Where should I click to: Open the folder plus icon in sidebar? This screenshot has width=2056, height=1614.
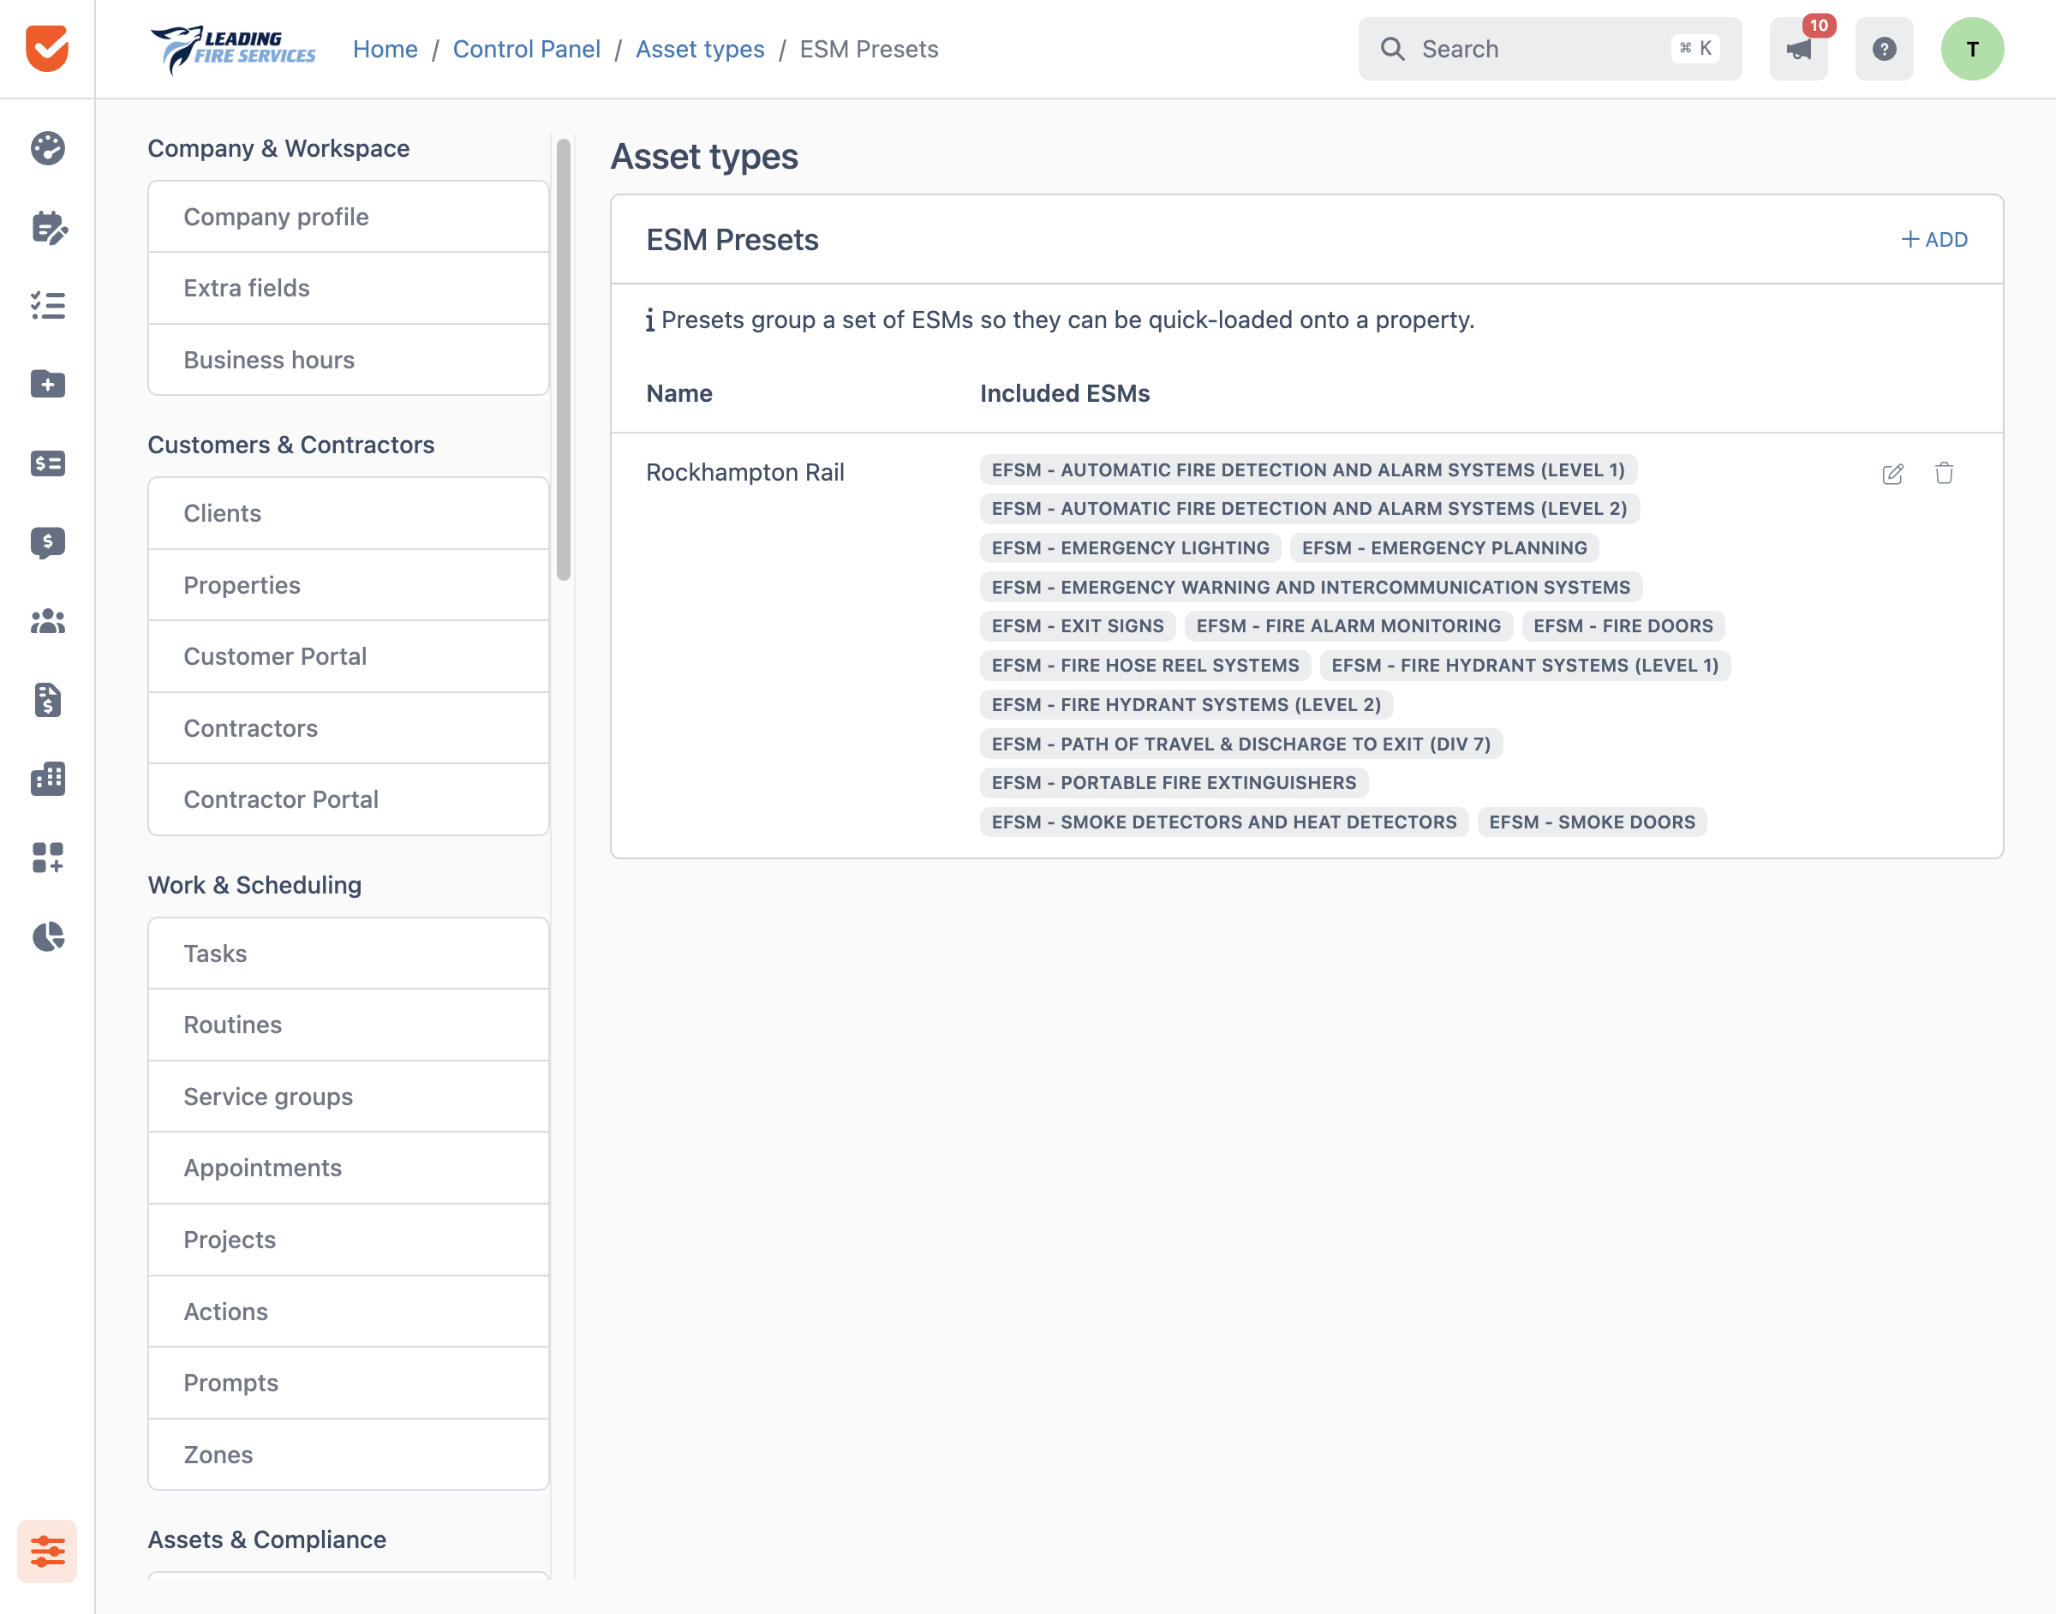tap(47, 384)
